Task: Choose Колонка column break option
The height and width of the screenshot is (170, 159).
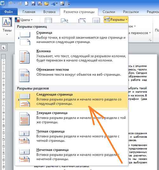Action: click(x=71, y=57)
